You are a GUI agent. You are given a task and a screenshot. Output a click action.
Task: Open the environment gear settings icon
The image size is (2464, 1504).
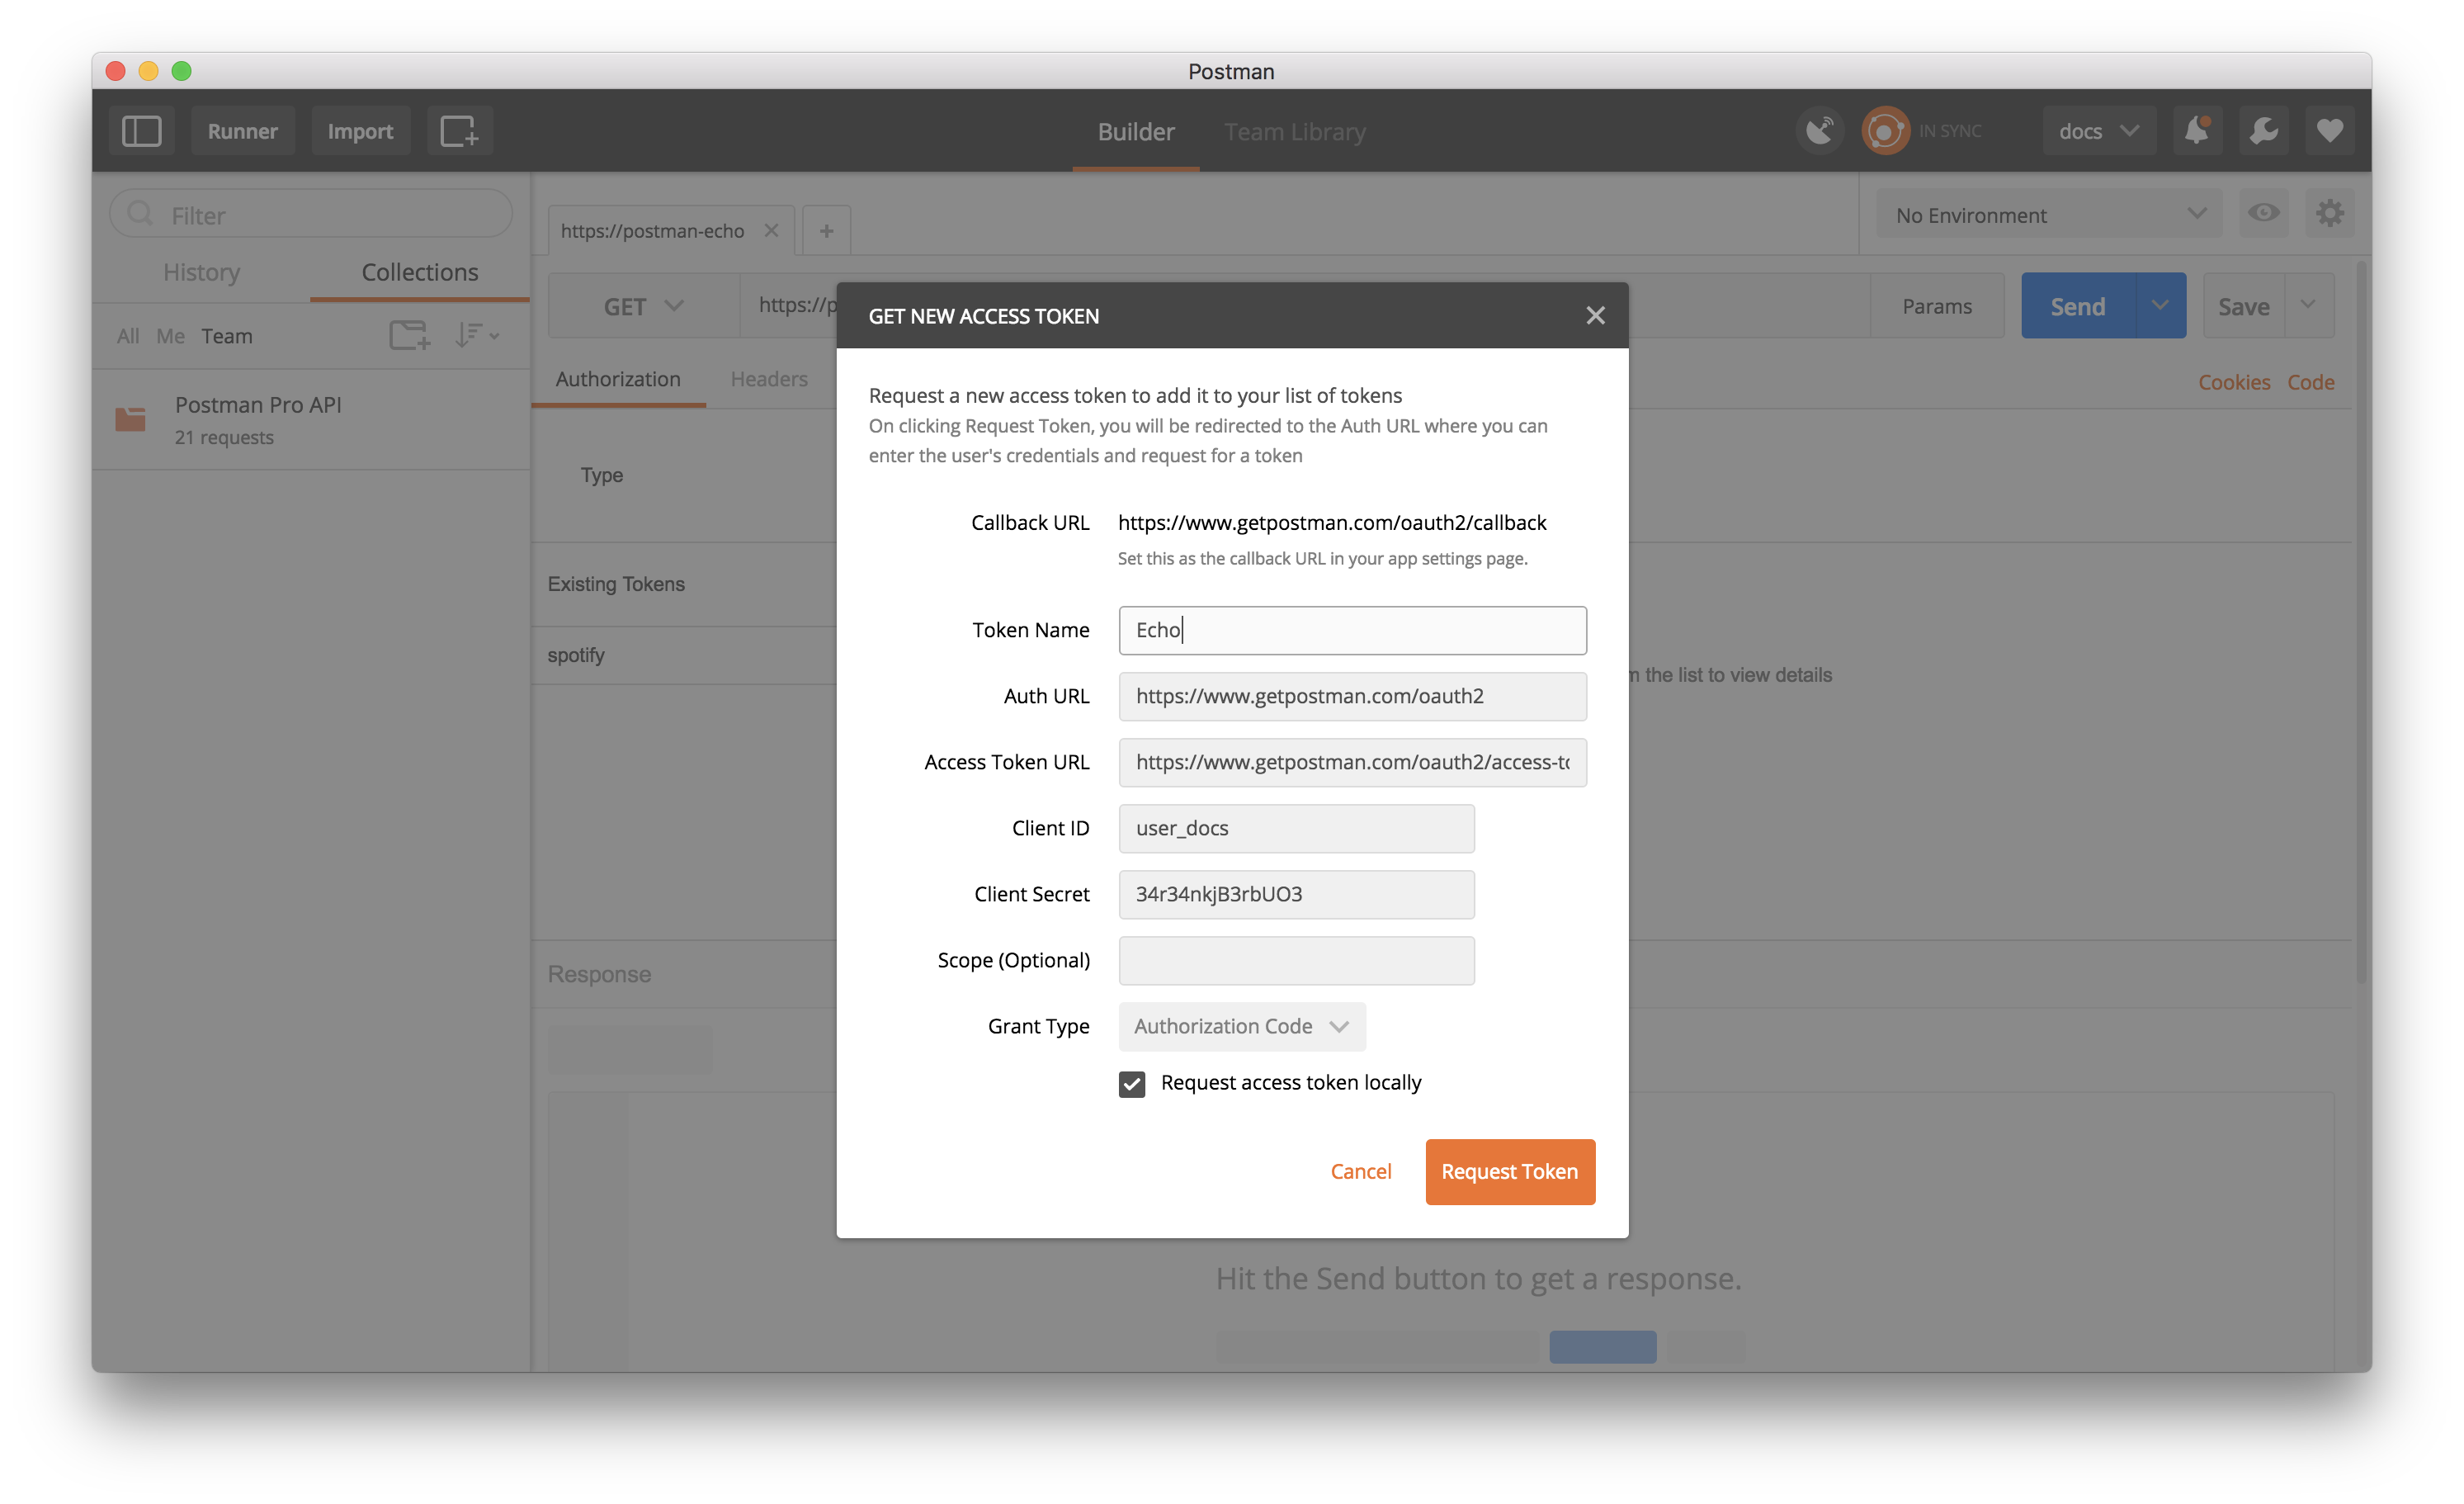[2330, 213]
